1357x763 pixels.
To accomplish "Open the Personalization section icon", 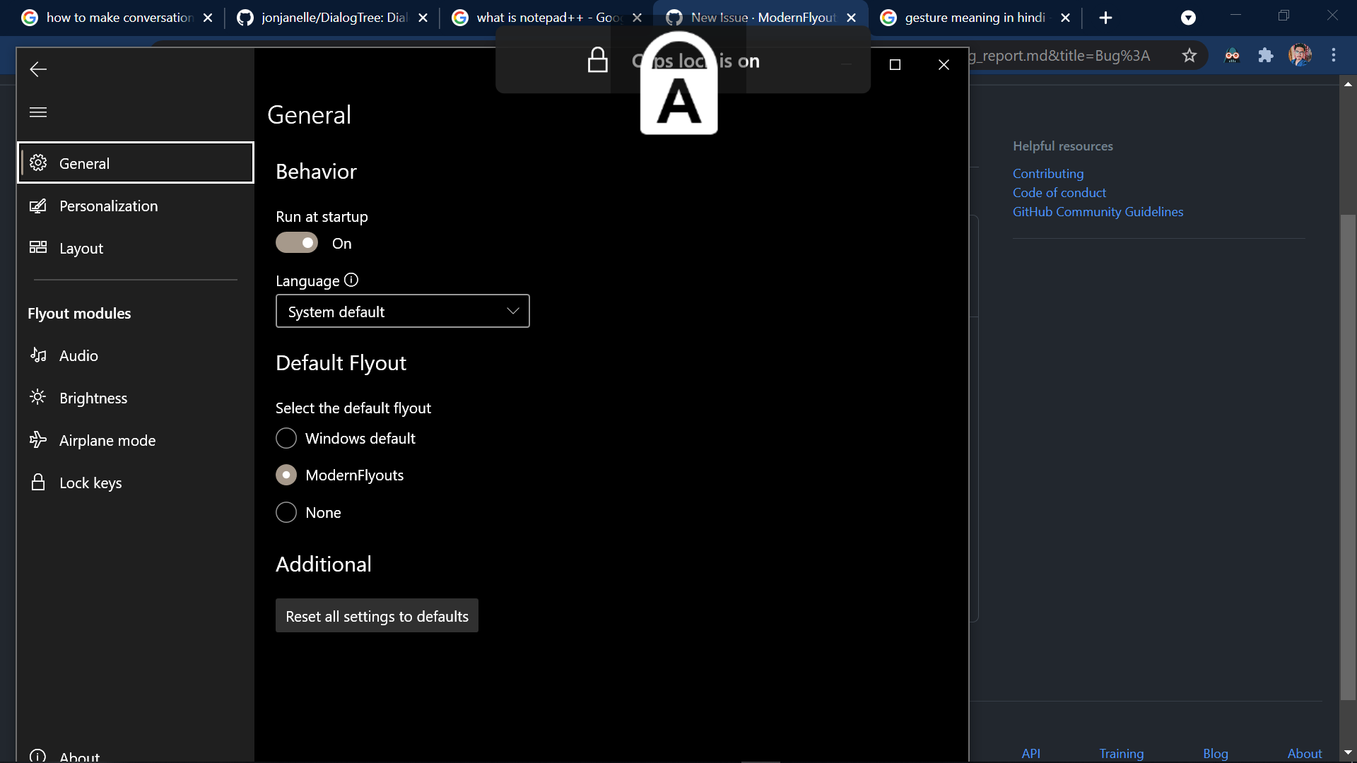I will pos(39,206).
